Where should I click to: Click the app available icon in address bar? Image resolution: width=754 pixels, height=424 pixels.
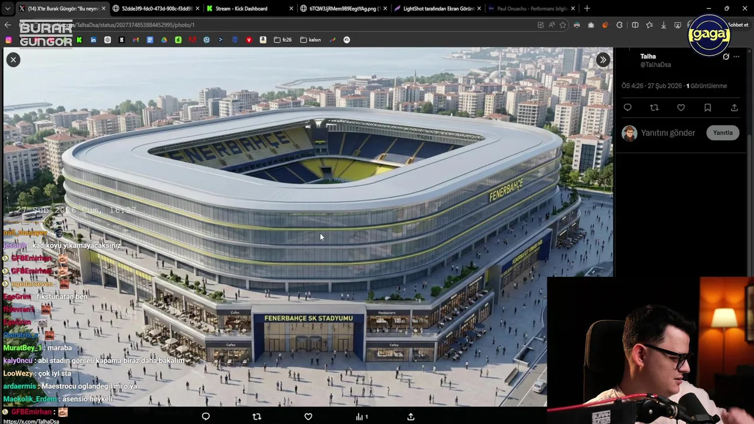pyautogui.click(x=540, y=25)
